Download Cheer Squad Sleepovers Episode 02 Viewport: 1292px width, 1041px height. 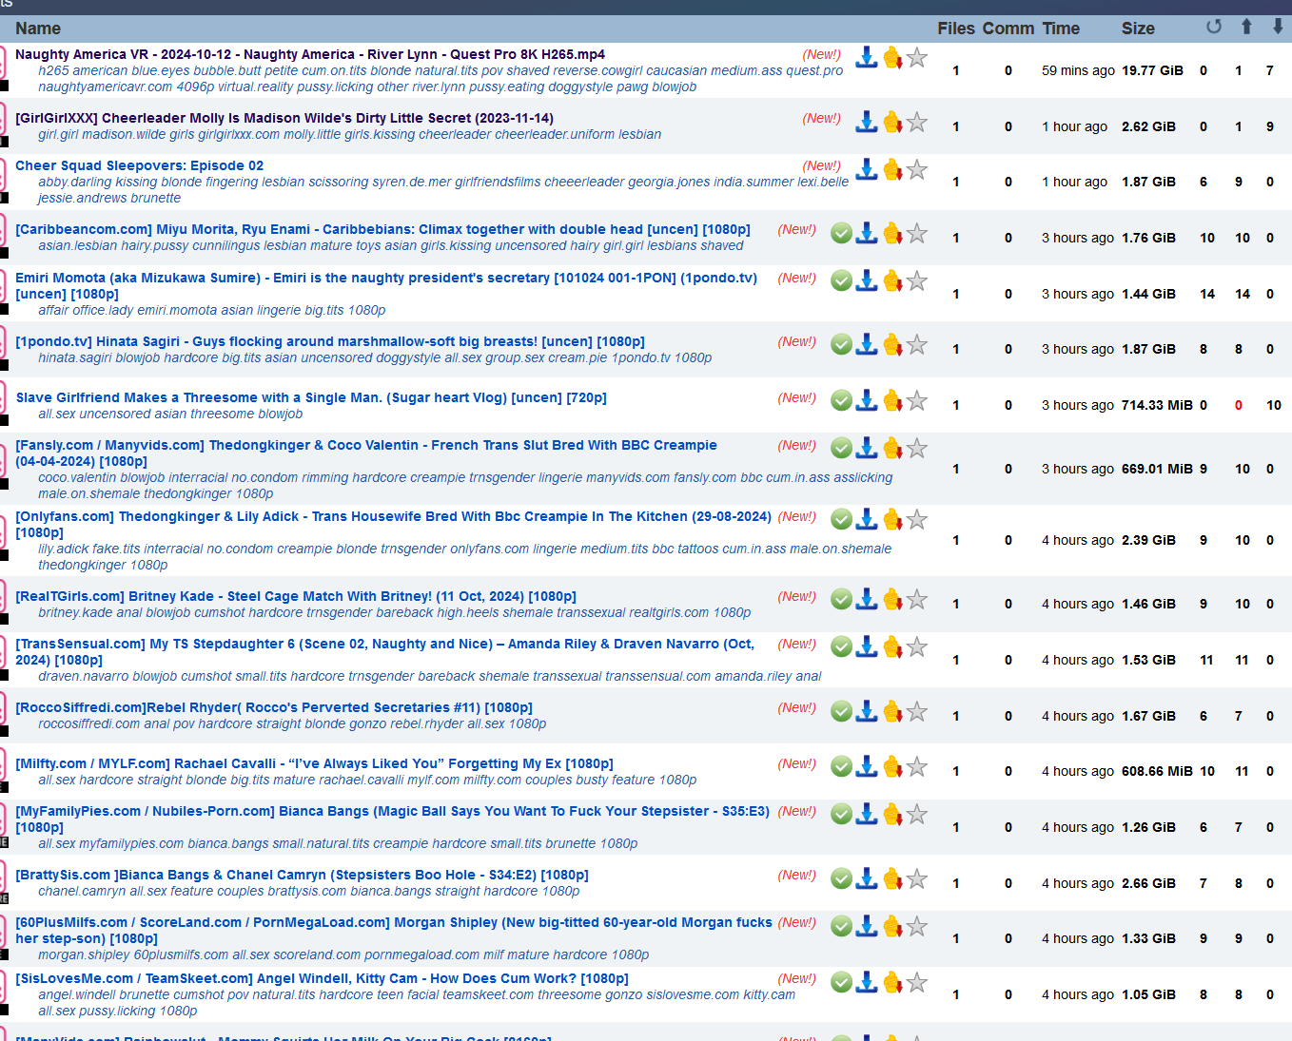pyautogui.click(x=866, y=169)
